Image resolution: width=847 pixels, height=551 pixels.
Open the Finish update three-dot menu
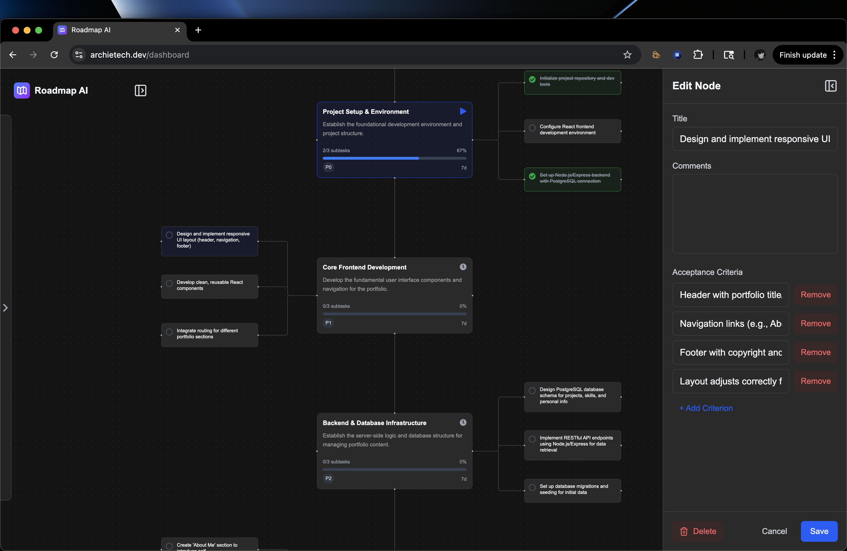[834, 55]
